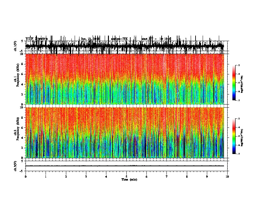Click the '3' tick on the time axis
256x198 pixels.
pyautogui.click(x=86, y=177)
